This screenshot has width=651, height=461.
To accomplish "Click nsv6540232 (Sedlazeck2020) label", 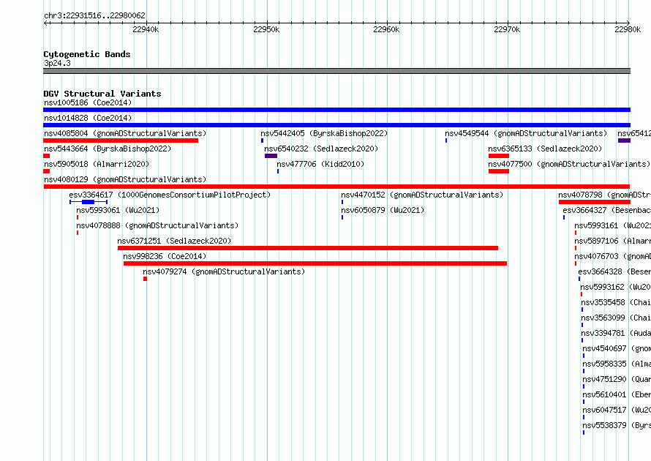I will (x=321, y=149).
